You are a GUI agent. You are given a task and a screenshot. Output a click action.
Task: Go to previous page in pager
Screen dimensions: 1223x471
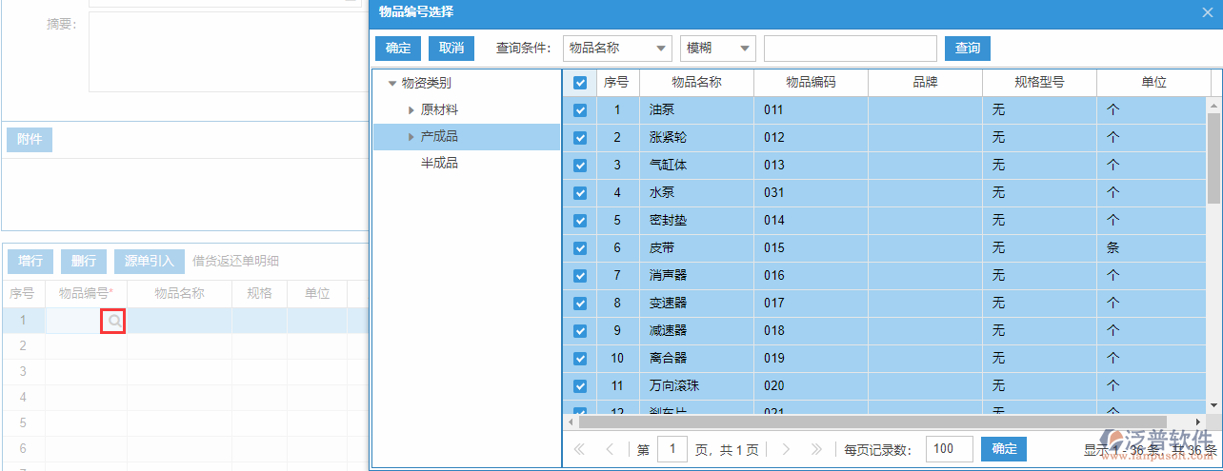click(610, 449)
